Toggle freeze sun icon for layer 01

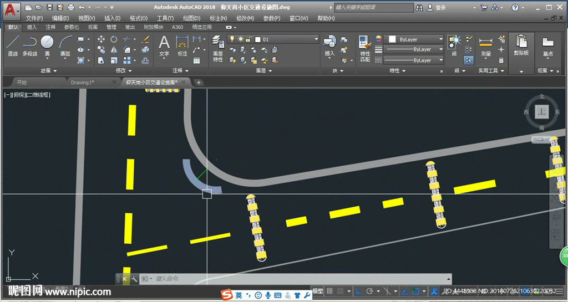pos(241,39)
